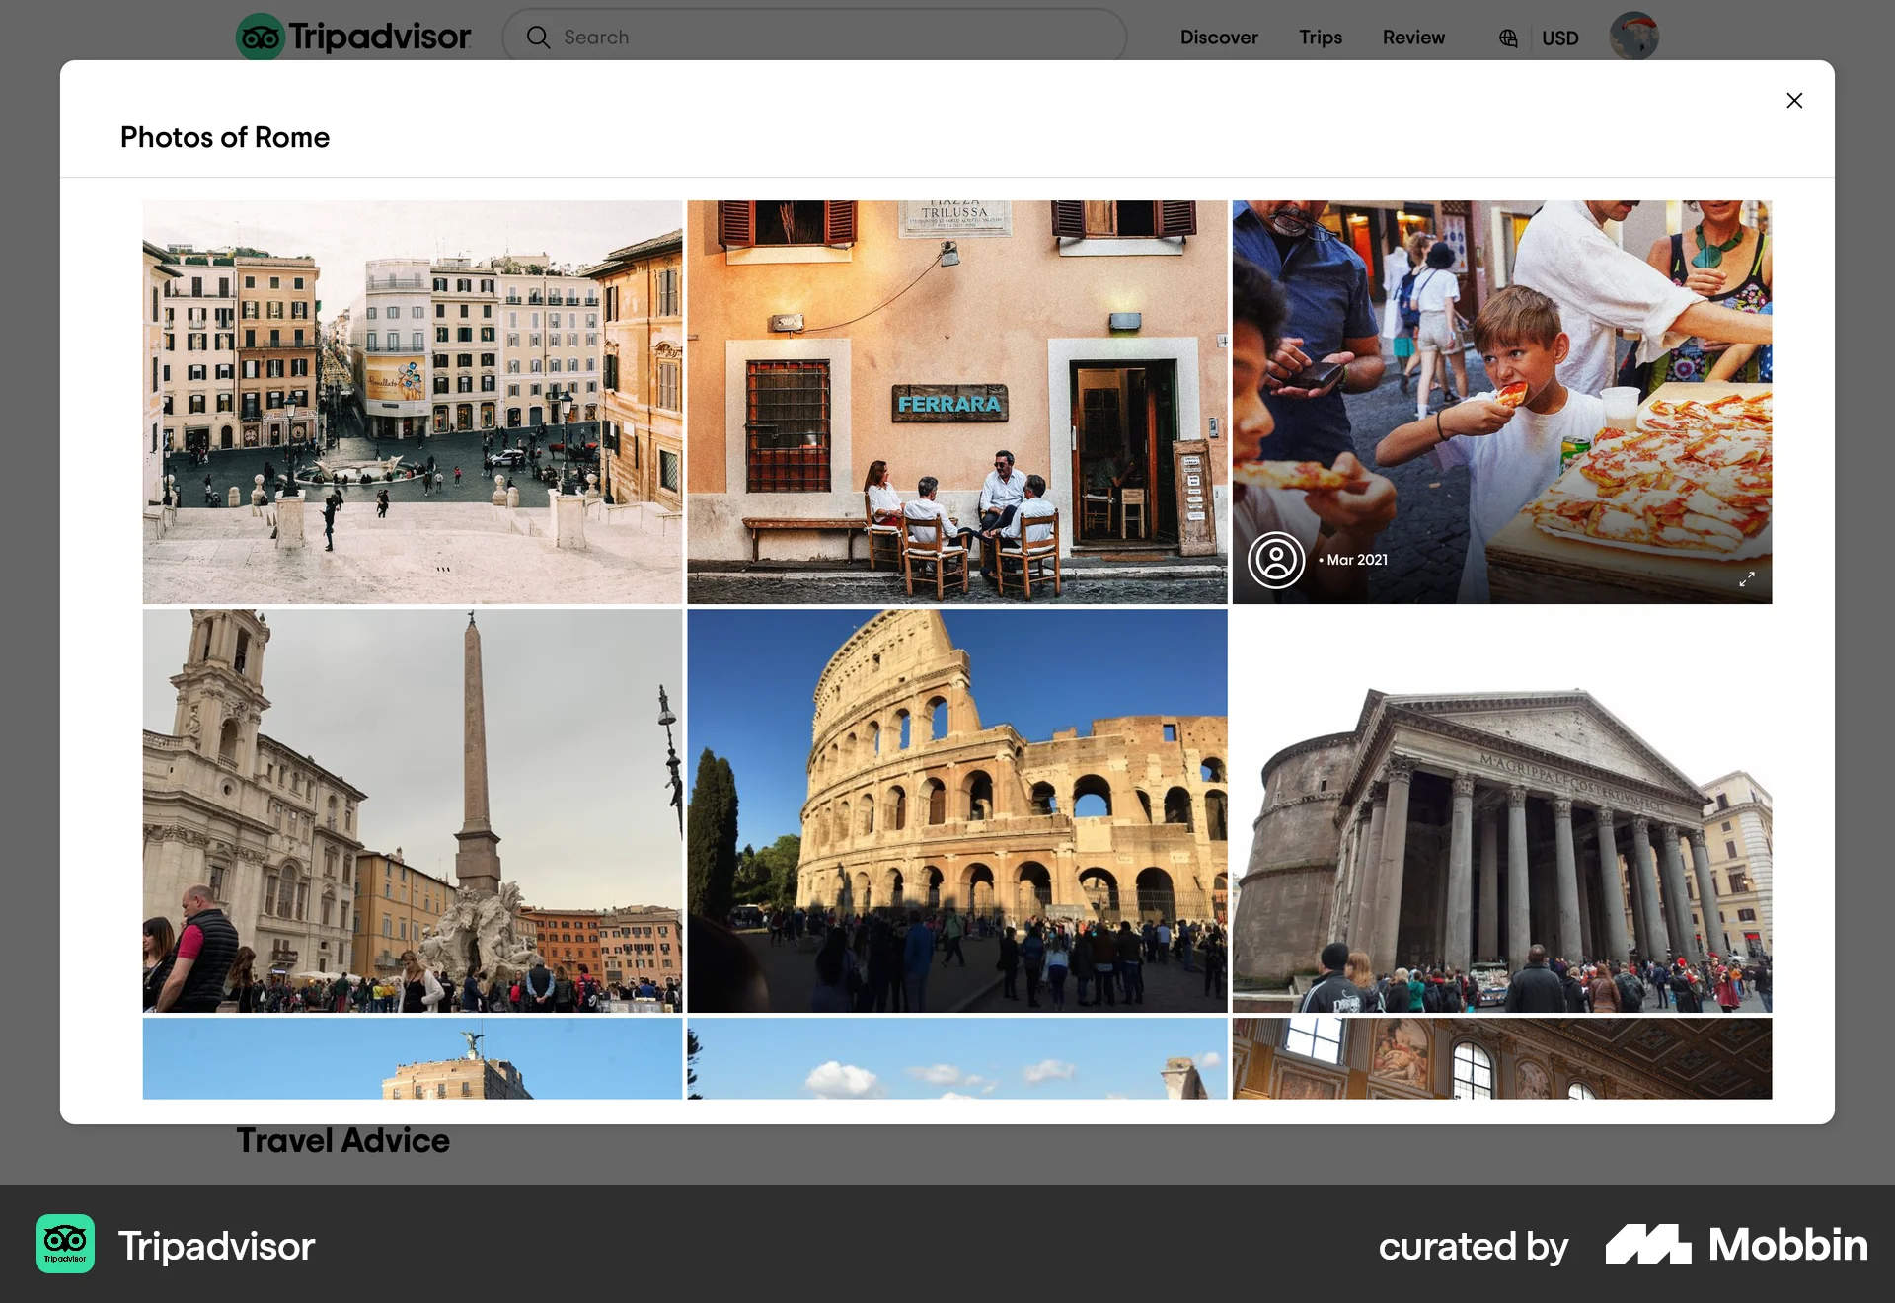The image size is (1895, 1303).
Task: Open the profile avatar menu
Action: click(x=1633, y=37)
